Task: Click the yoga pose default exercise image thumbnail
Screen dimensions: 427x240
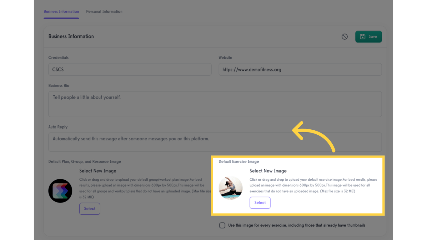Action: 231,188
